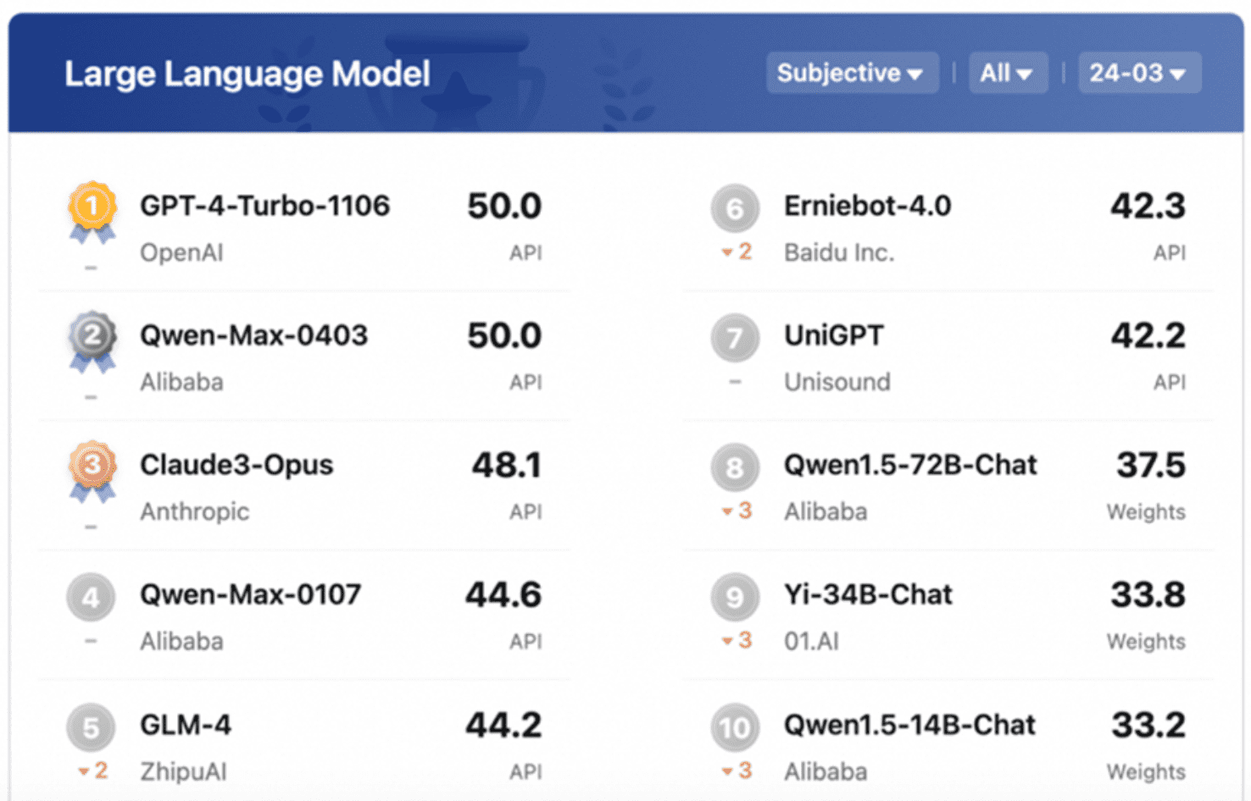
Task: Click the down-3 rank change under Qwen1.5-72B badge
Action: tap(737, 511)
